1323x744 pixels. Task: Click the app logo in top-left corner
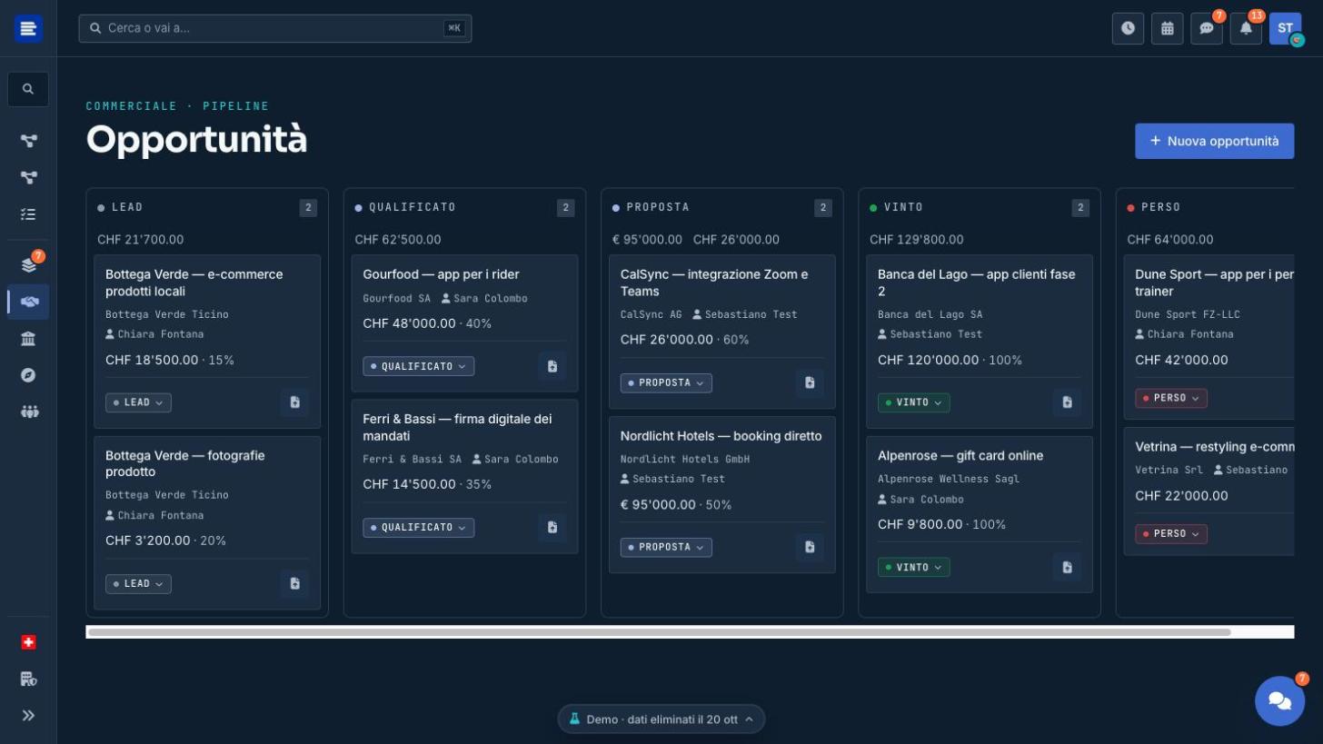[28, 28]
